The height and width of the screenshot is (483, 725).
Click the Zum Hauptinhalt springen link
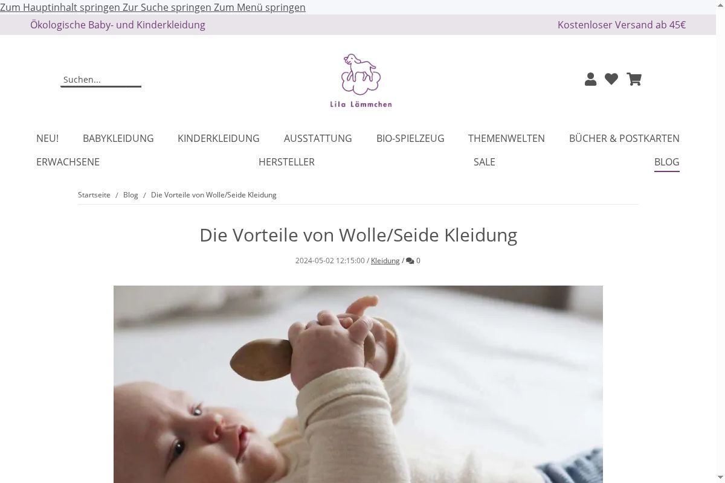pyautogui.click(x=60, y=7)
